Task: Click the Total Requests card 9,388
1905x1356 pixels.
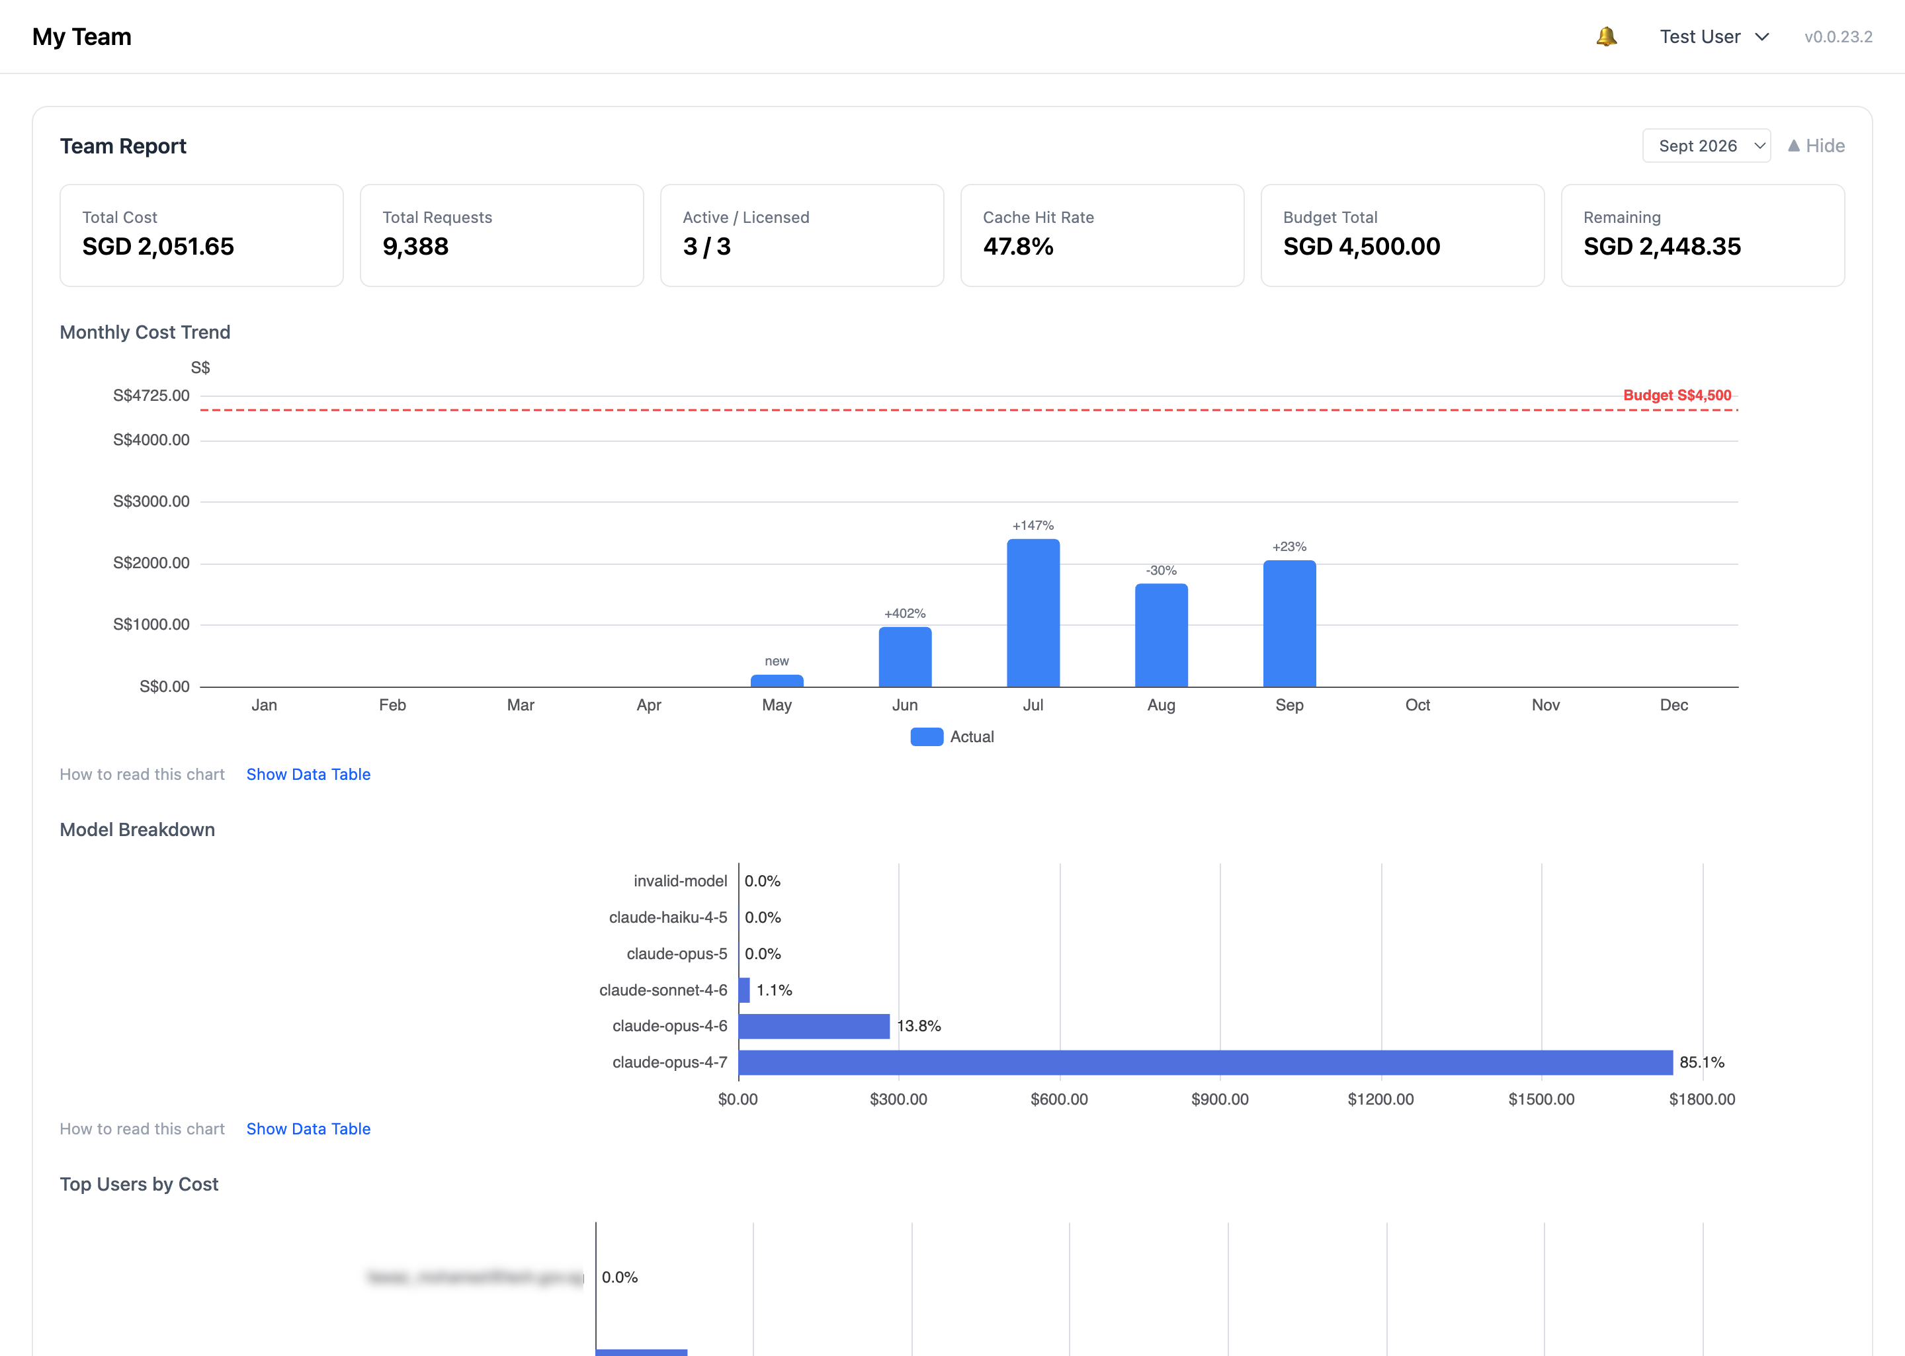Action: [x=501, y=235]
